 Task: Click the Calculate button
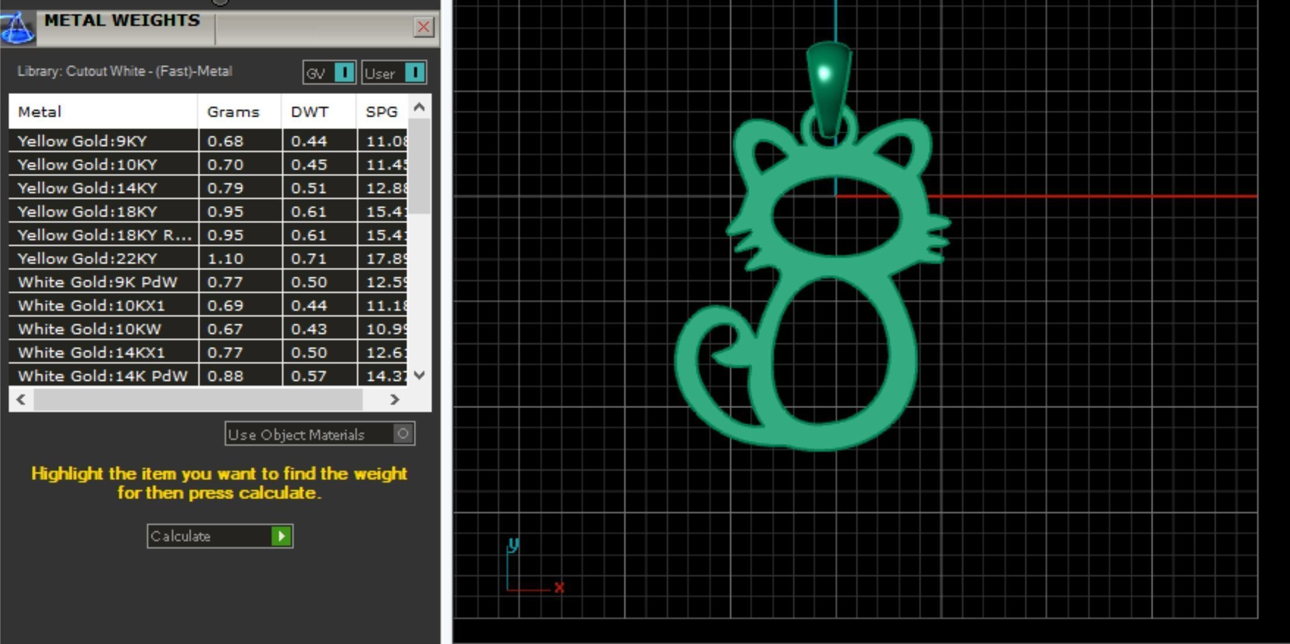220,536
